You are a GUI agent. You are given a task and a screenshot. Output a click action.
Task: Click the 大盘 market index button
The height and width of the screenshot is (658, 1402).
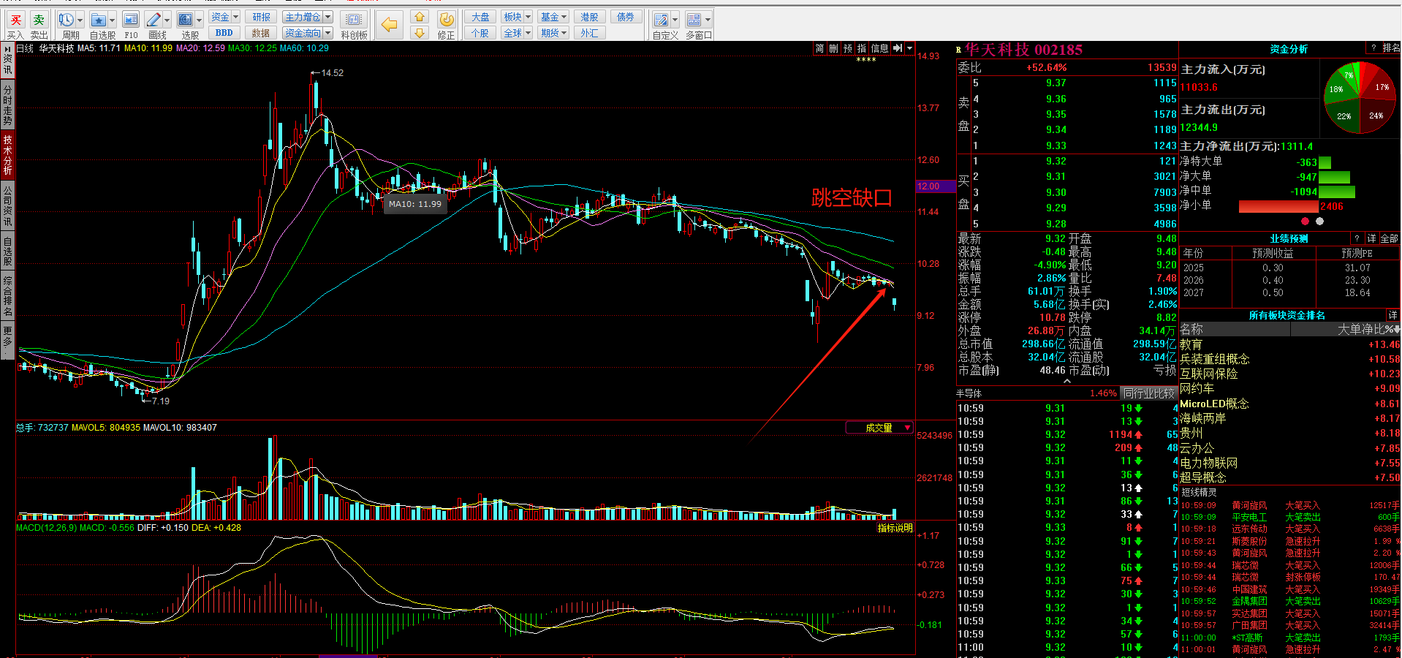(x=480, y=17)
